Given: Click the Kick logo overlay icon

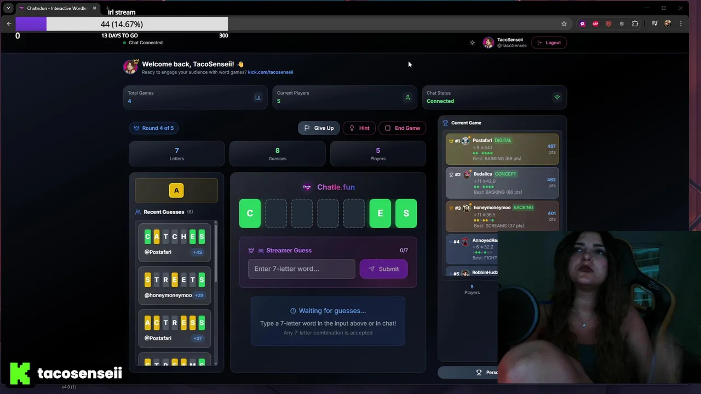Looking at the screenshot, I should [x=20, y=374].
